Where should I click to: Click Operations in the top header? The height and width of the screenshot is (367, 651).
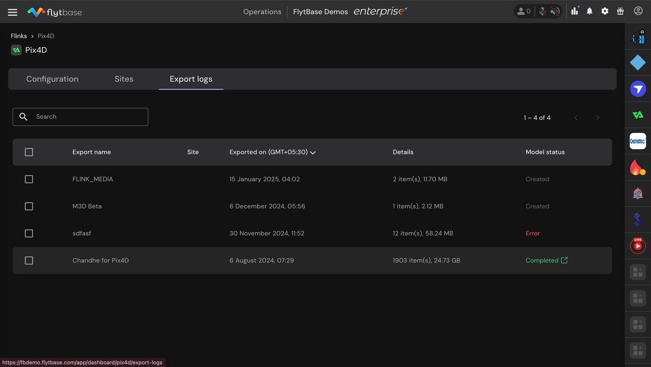click(262, 12)
